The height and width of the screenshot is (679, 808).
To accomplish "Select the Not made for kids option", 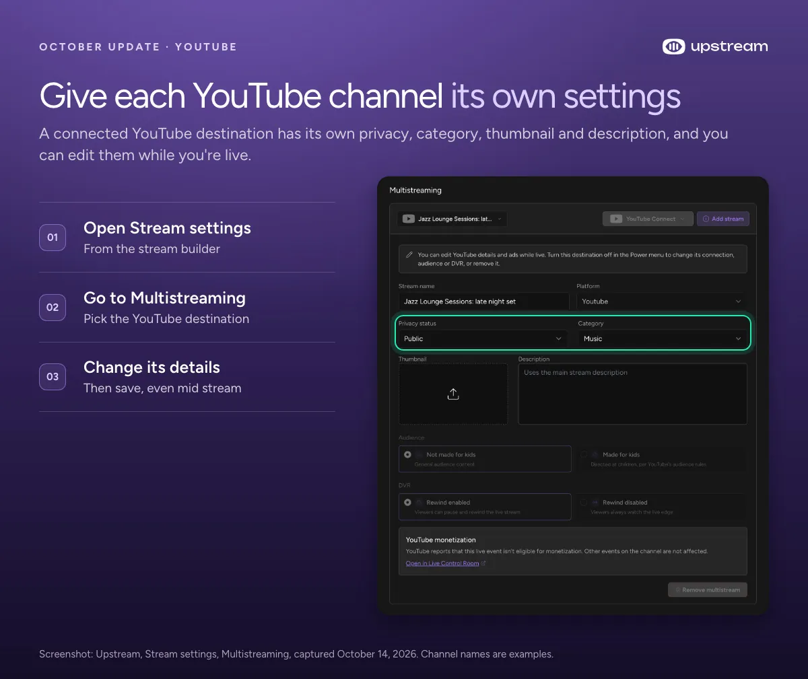I will click(x=485, y=459).
